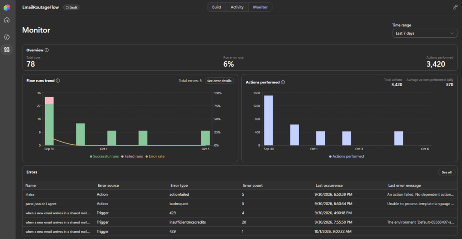The height and width of the screenshot is (239, 462).
Task: Select 'parse json de l agent' row
Action: click(240, 204)
